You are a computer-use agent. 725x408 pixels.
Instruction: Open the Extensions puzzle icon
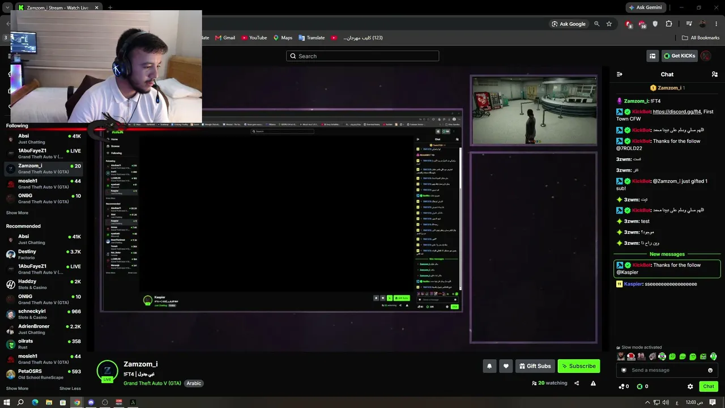click(669, 24)
